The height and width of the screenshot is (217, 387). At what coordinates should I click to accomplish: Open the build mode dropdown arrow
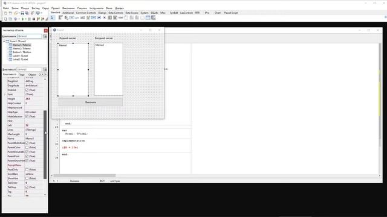pyautogui.click(x=19, y=19)
